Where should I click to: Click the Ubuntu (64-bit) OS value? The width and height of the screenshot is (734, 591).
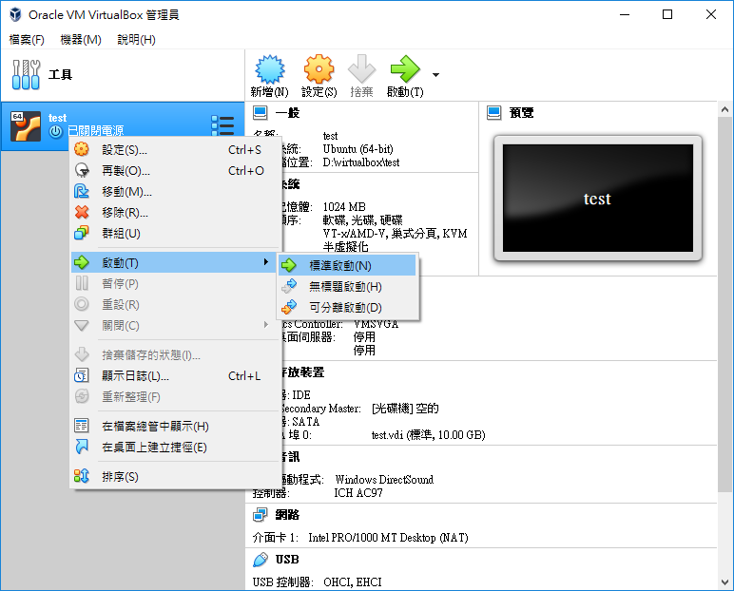click(358, 149)
